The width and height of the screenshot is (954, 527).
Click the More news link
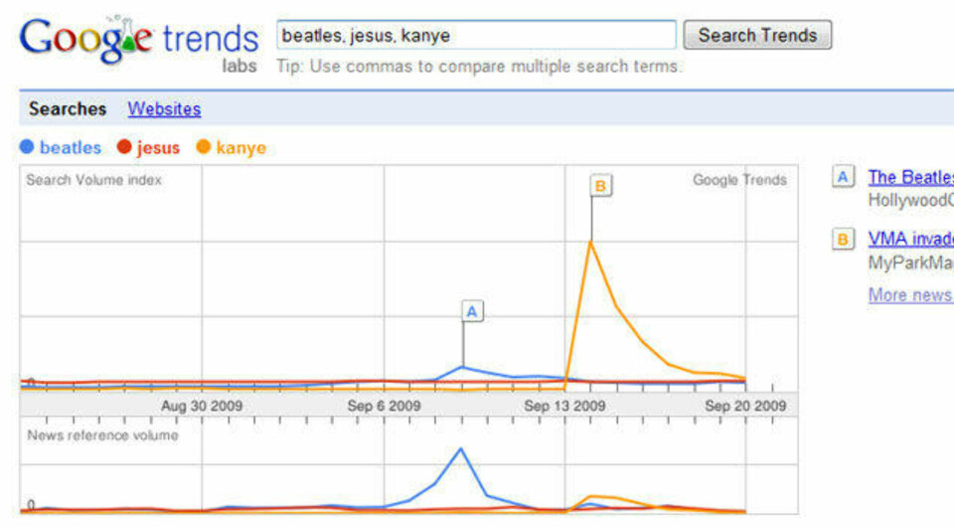pos(911,295)
